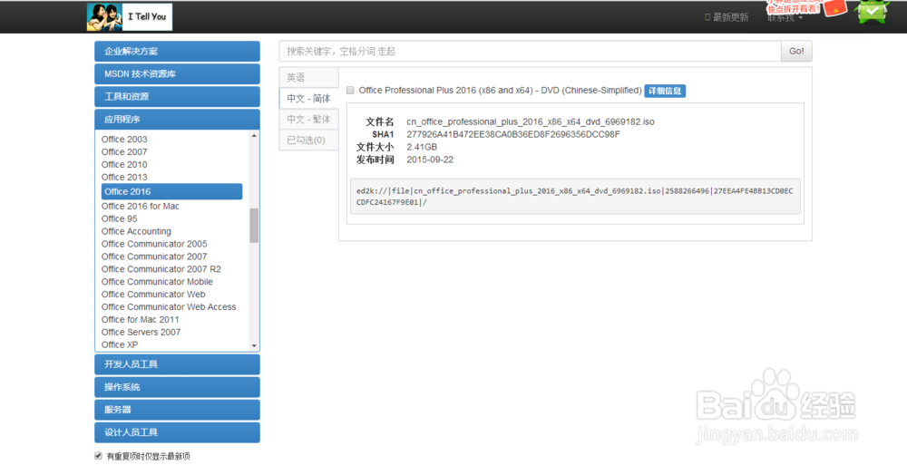The height and width of the screenshot is (465, 907).
Task: Click the ISO file name text
Action: (x=531, y=122)
